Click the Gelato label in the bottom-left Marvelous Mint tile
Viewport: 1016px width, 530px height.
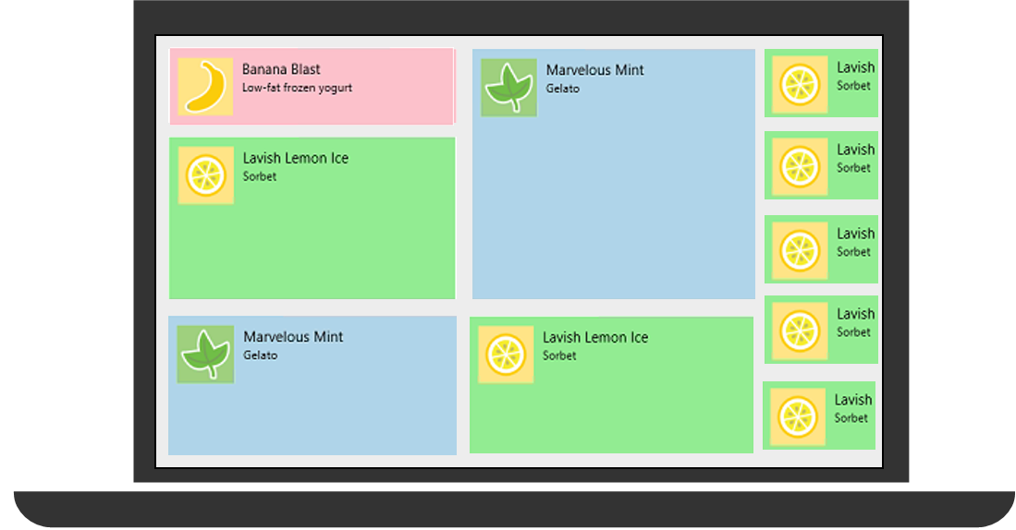click(260, 355)
